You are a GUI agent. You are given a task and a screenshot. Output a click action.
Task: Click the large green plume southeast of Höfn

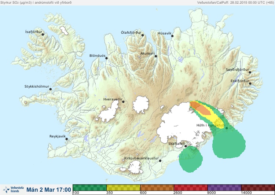coord(229,145)
